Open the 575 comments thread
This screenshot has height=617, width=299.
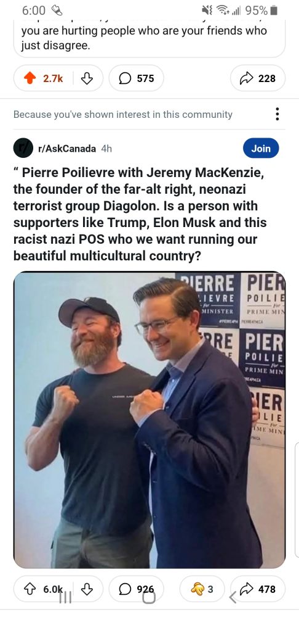136,78
